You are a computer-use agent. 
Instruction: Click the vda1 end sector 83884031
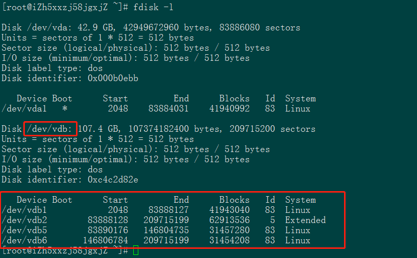166,108
